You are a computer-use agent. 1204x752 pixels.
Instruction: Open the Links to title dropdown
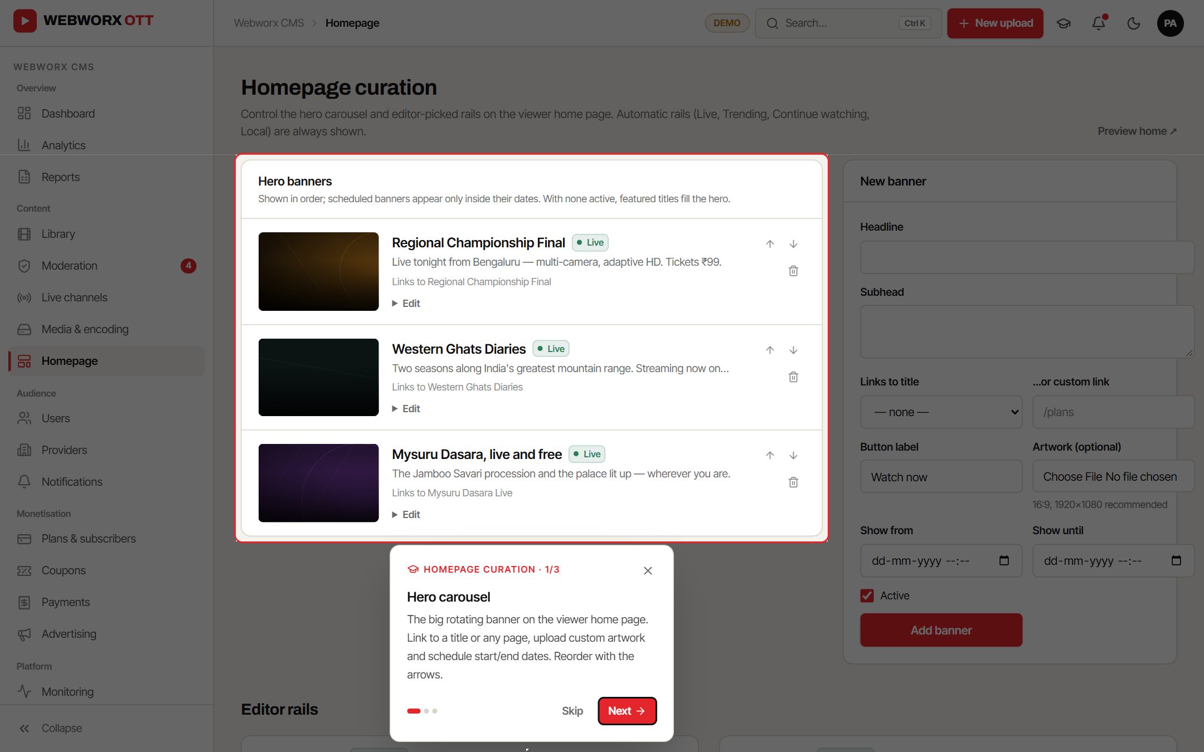pyautogui.click(x=941, y=412)
